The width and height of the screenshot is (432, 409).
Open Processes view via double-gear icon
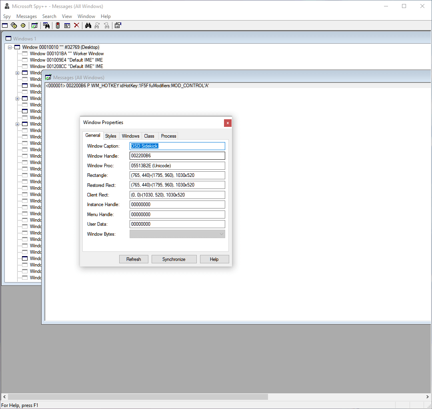(x=14, y=26)
